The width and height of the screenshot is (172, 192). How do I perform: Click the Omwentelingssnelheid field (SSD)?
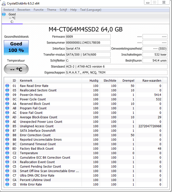155,48
